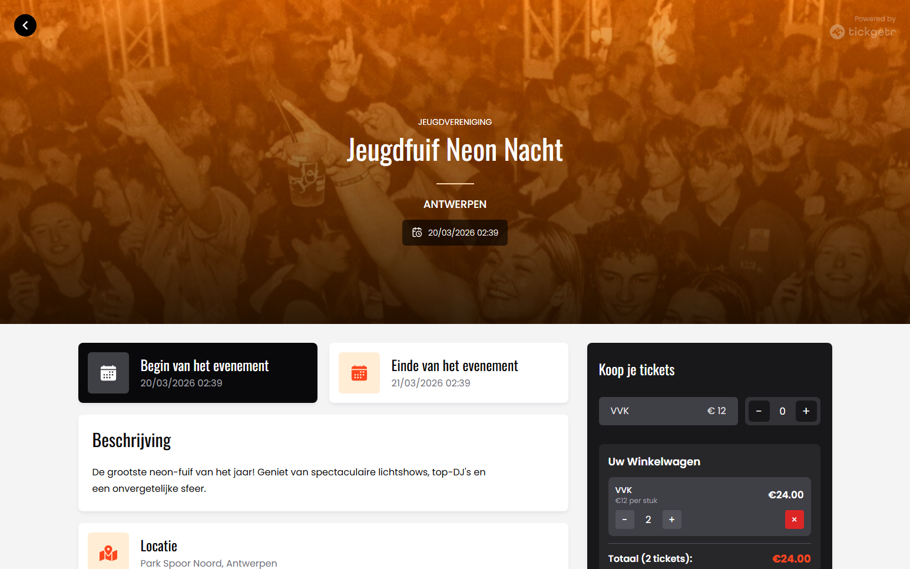
Task: Click the JEUGDVERENIGING category label
Action: pyautogui.click(x=455, y=122)
